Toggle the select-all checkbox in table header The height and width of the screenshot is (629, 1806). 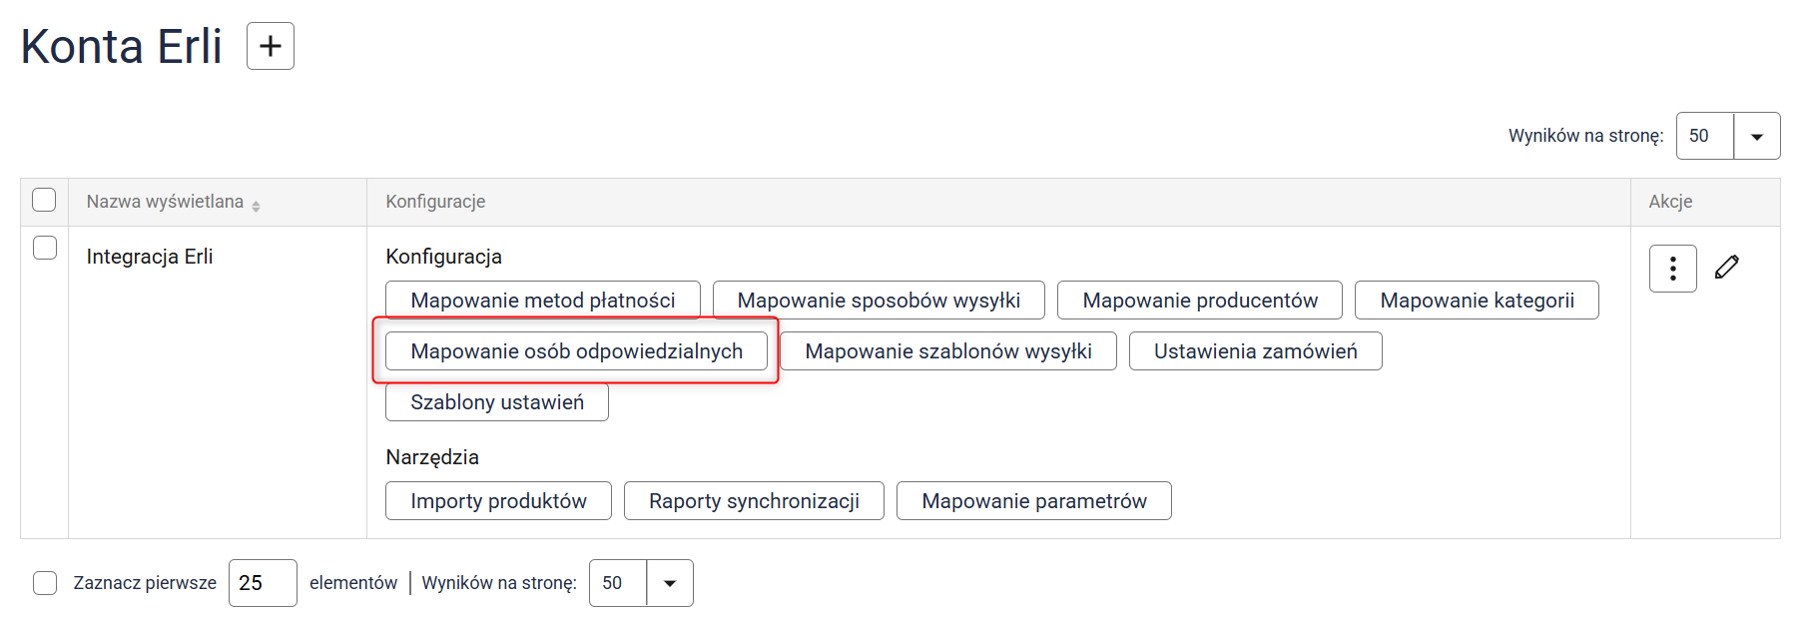coord(44,200)
